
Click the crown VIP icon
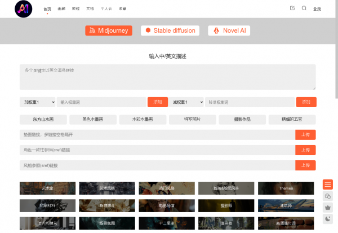pyautogui.click(x=328, y=207)
